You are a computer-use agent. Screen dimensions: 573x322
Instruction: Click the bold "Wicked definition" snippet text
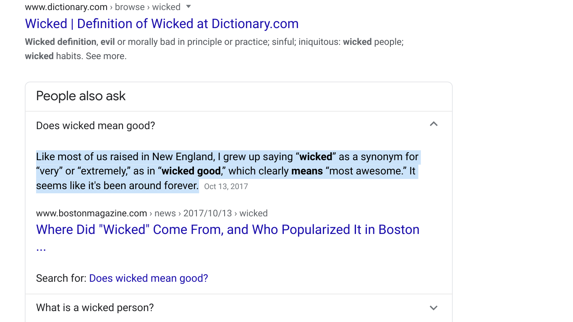click(x=61, y=42)
